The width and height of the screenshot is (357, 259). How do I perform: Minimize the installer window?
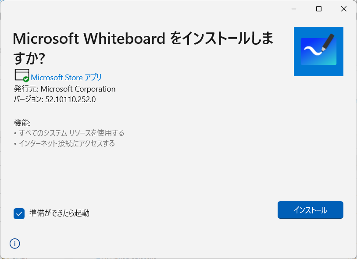coord(294,9)
